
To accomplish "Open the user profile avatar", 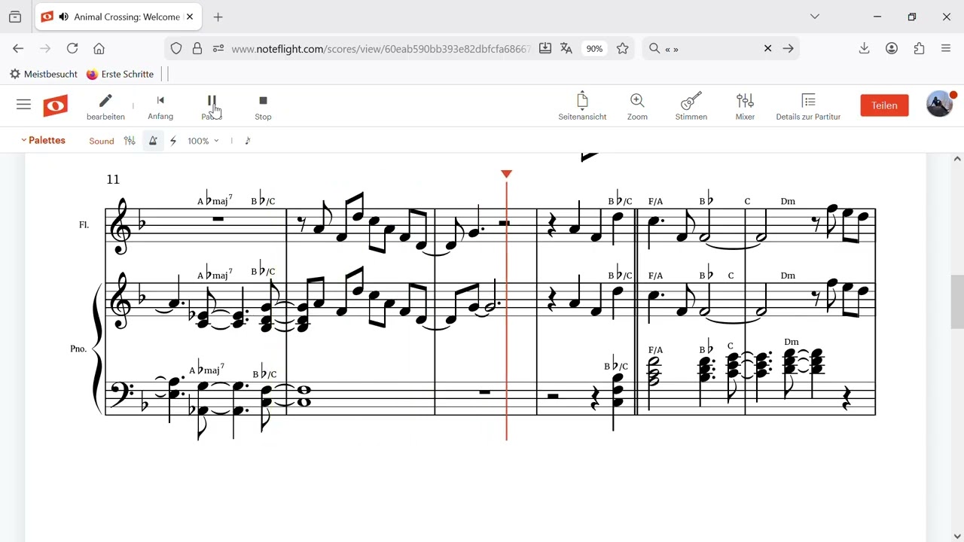I will click(940, 105).
